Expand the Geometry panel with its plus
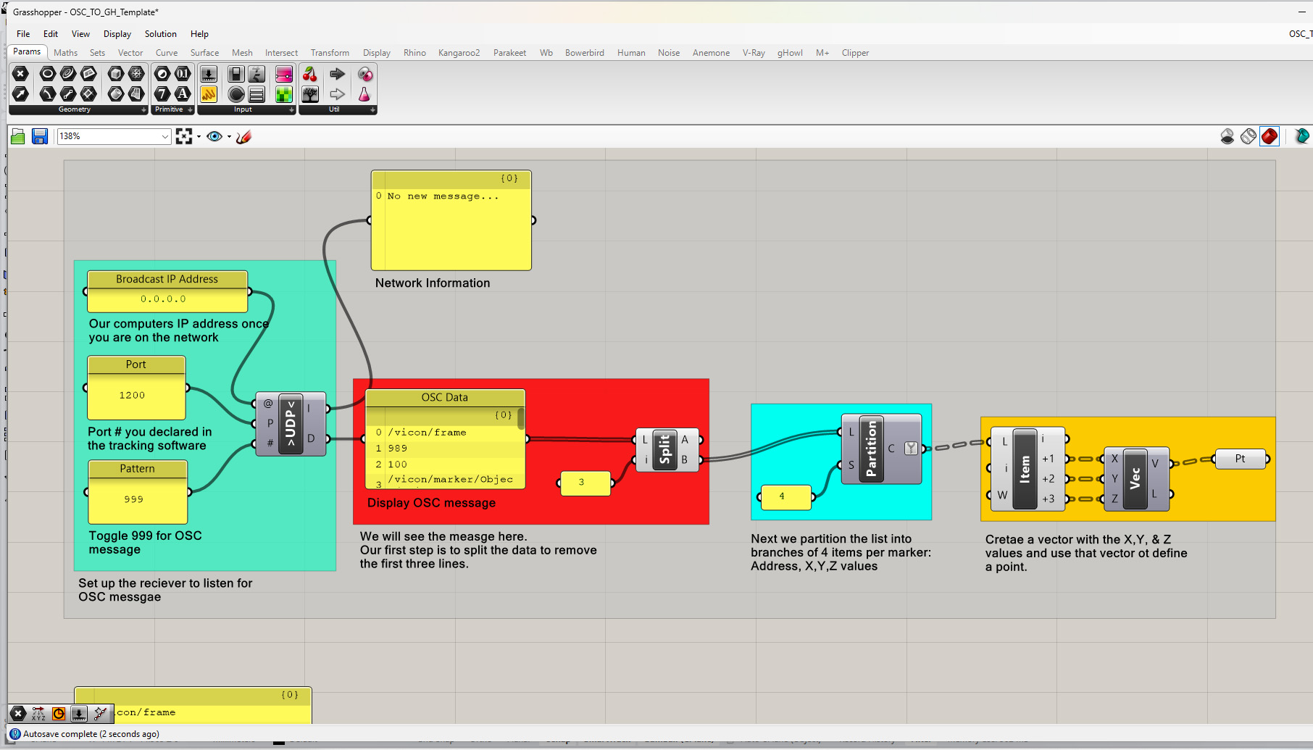Screen dimensions: 1313x750 [x=143, y=110]
